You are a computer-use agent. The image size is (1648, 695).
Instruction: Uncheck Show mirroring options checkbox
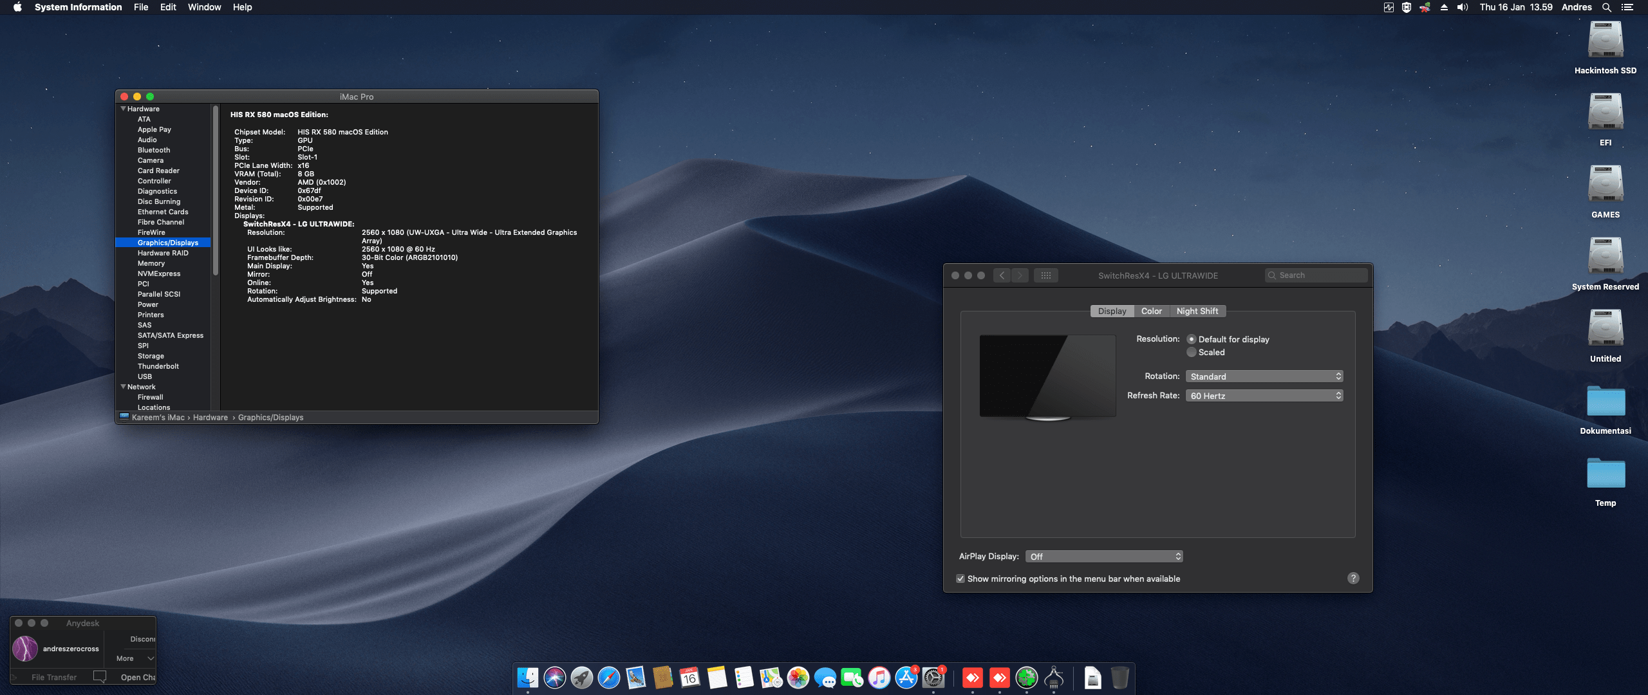[x=960, y=579]
